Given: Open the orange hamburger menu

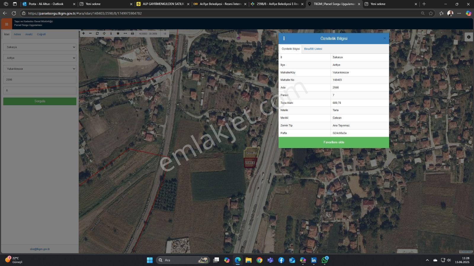Looking at the screenshot, I should 7,24.
